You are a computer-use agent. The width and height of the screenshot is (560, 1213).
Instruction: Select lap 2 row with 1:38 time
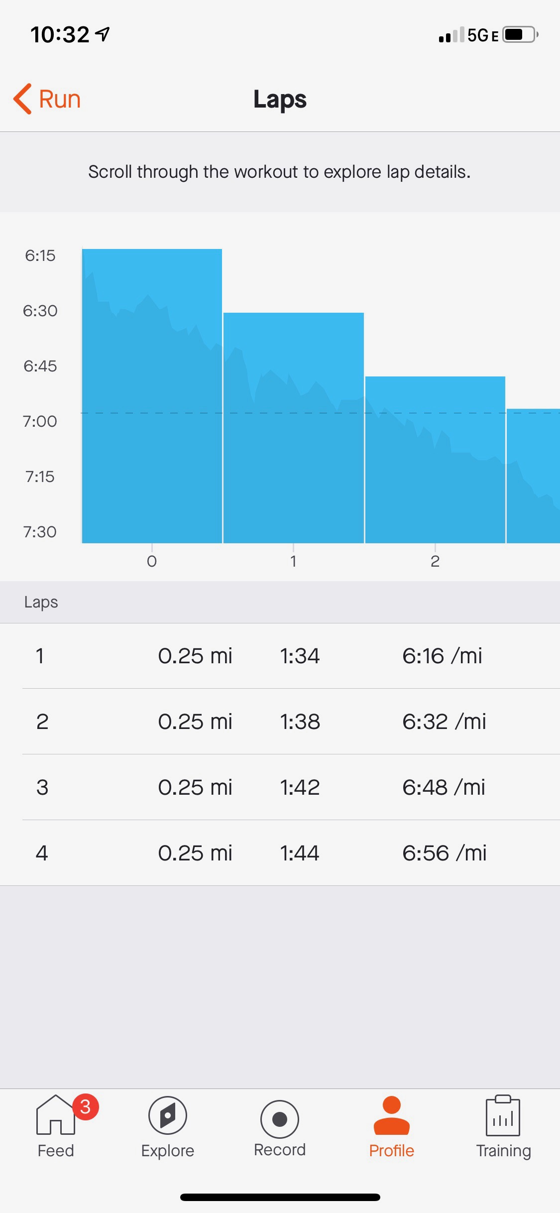click(280, 722)
